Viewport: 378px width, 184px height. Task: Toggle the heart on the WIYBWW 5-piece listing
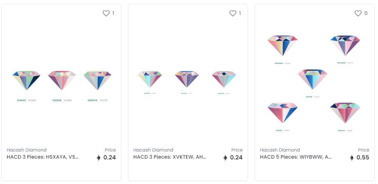[358, 13]
